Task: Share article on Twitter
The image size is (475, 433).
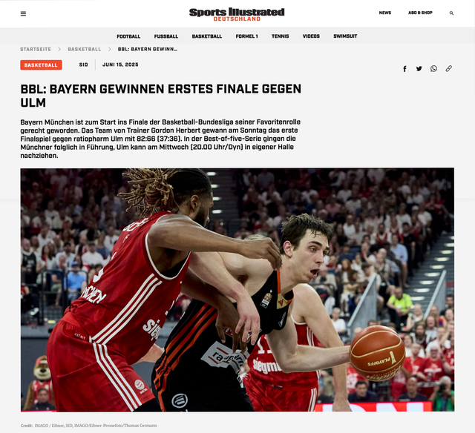Action: click(419, 68)
